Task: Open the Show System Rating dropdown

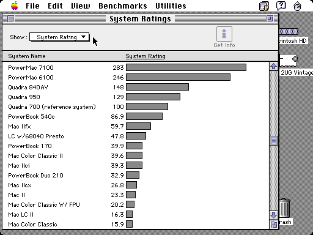Action: pos(59,37)
